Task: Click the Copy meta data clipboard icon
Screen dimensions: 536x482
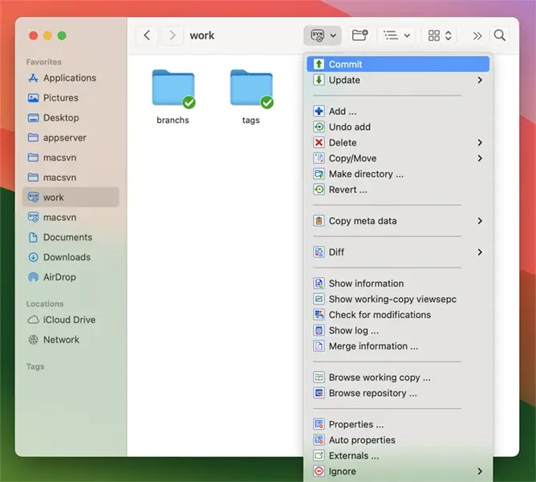Action: point(319,221)
